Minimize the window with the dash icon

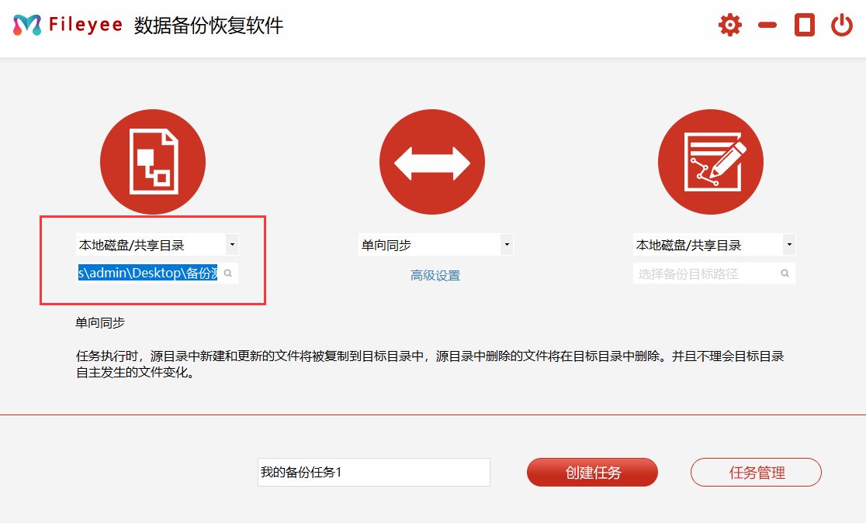pyautogui.click(x=767, y=25)
